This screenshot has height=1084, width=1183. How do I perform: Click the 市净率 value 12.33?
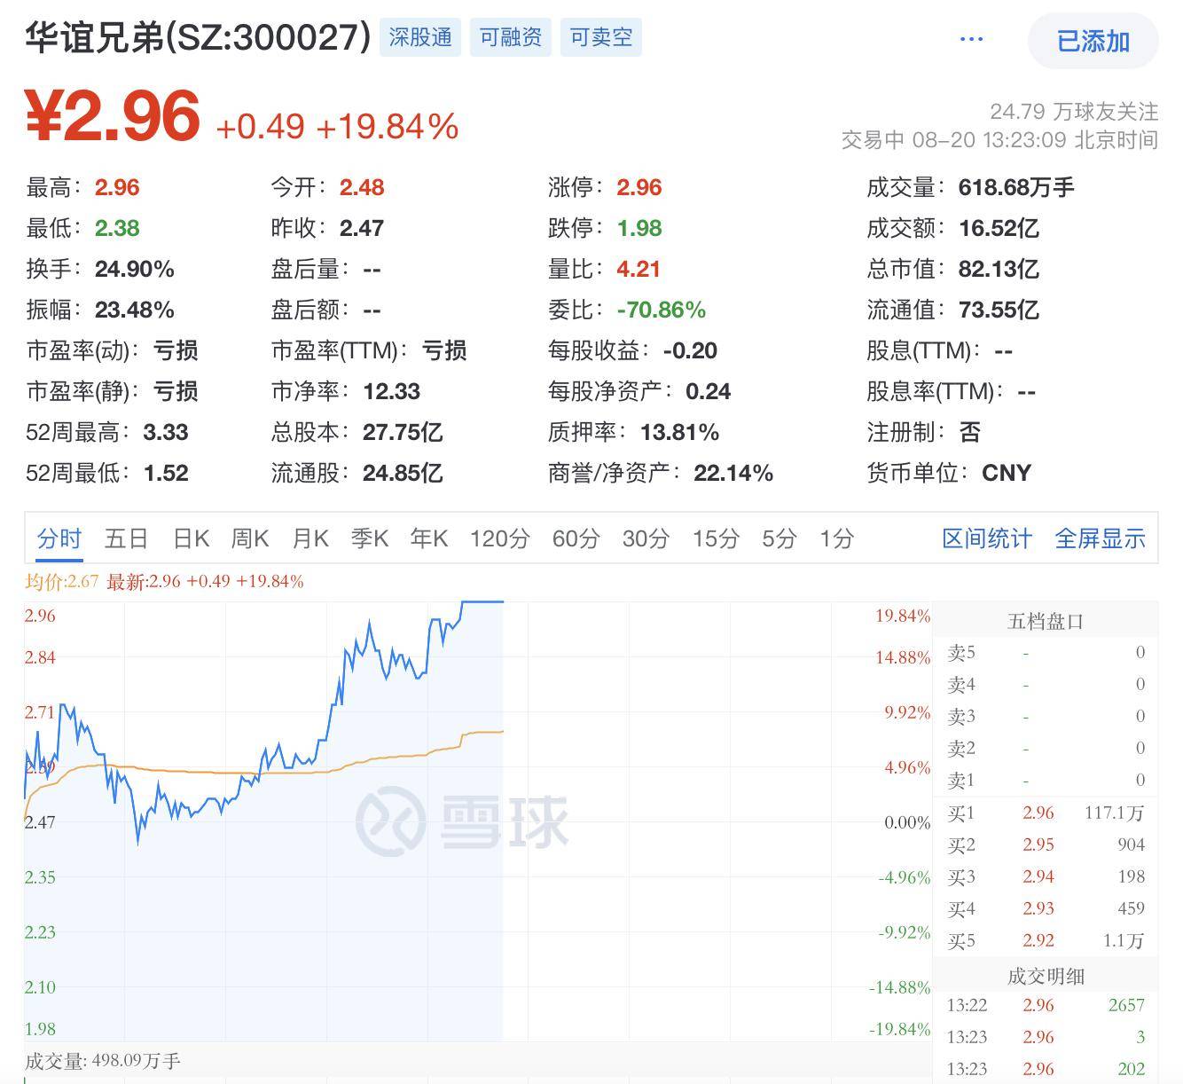tap(392, 392)
